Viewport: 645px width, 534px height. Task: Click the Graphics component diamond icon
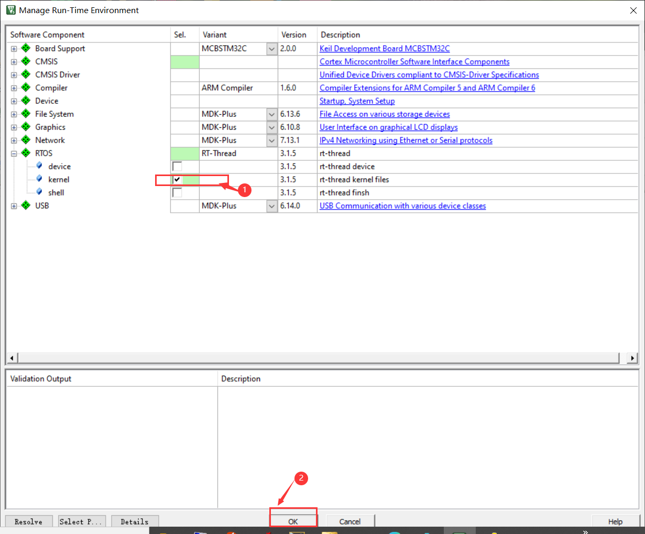[x=26, y=127]
